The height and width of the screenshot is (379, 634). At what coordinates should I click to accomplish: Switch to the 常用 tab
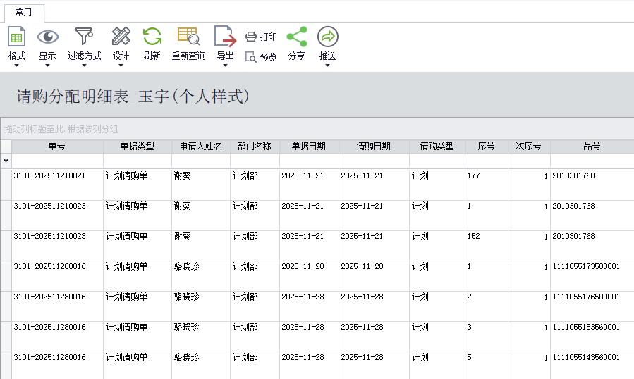(x=24, y=13)
